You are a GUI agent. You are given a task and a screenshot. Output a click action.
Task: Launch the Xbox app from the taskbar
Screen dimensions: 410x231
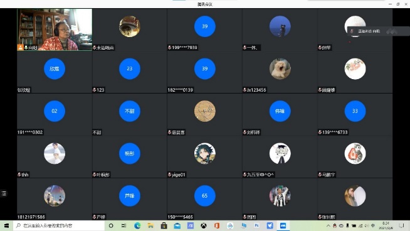(204, 225)
